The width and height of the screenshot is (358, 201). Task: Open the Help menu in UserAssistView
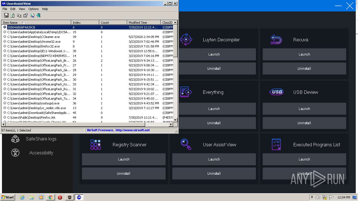[45, 9]
